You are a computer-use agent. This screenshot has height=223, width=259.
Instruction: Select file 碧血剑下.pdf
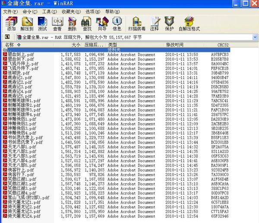pos(21,59)
